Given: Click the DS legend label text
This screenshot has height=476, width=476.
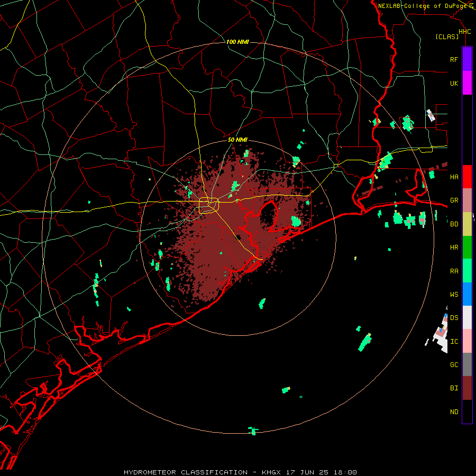Looking at the screenshot, I should 454,317.
